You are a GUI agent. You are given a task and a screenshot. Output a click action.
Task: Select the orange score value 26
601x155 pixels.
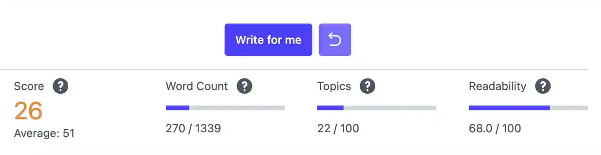28,111
